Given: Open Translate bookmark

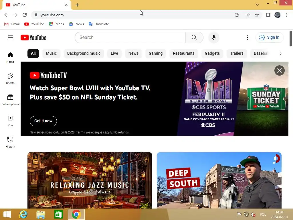Looking at the screenshot, I should (x=99, y=24).
